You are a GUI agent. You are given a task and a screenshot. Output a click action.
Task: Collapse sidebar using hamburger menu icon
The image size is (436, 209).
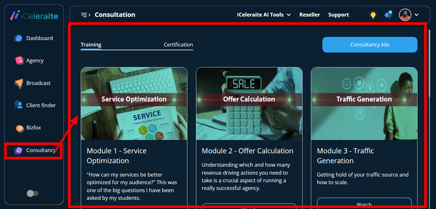tap(85, 15)
